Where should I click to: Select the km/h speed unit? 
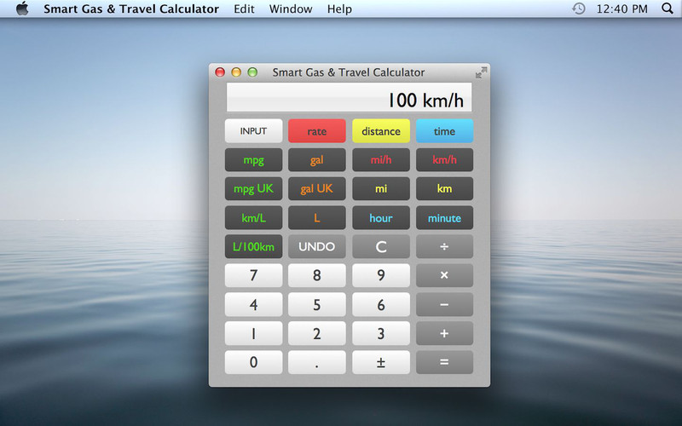click(444, 160)
